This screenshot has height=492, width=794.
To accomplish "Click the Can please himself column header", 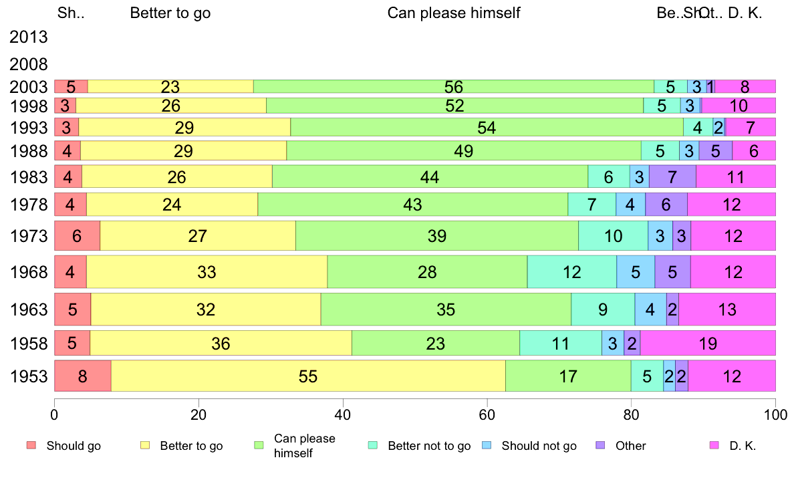I will point(454,13).
